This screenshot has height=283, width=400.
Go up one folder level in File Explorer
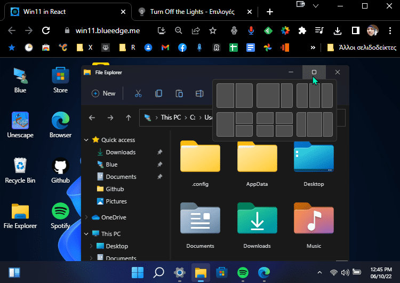(129, 118)
